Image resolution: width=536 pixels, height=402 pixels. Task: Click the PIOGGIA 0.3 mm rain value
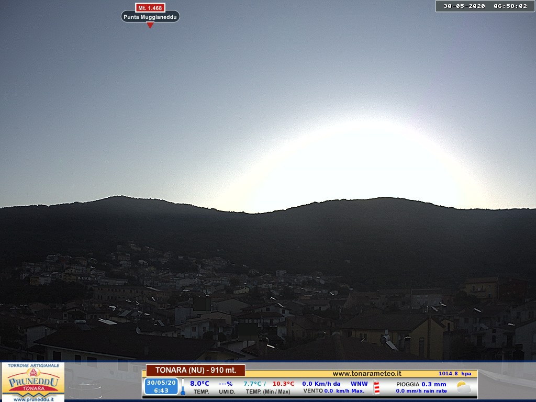pyautogui.click(x=421, y=384)
